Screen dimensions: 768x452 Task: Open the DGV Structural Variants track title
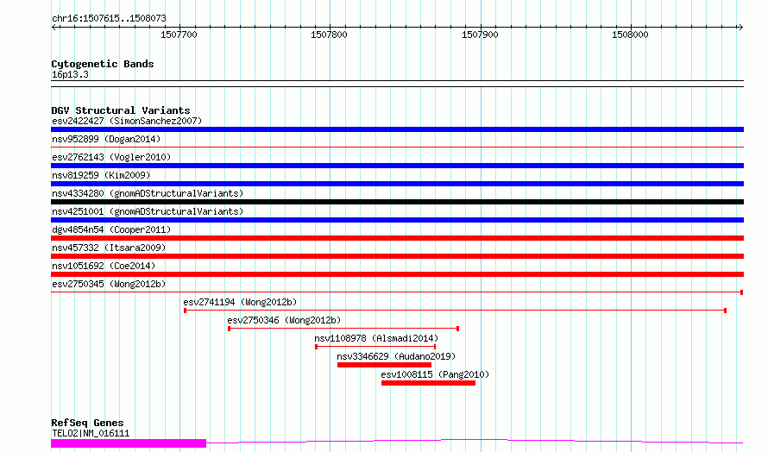coord(121,110)
